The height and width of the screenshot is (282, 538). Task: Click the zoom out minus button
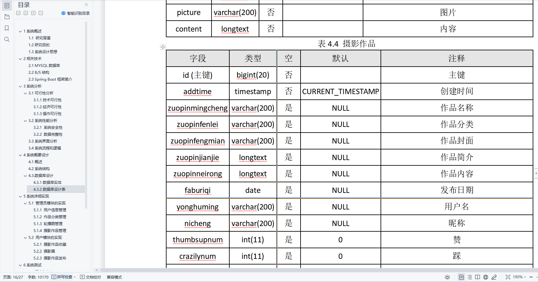(x=531, y=277)
